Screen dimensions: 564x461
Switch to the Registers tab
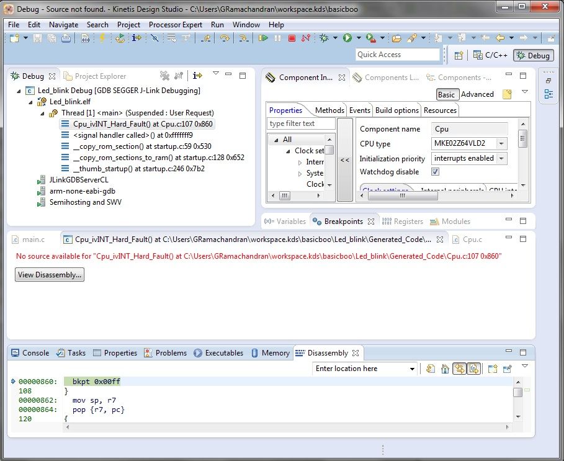403,222
